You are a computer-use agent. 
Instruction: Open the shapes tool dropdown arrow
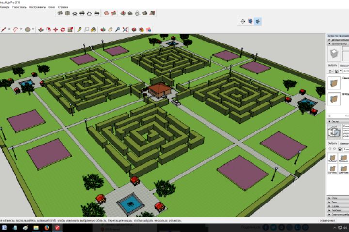coord(33,29)
